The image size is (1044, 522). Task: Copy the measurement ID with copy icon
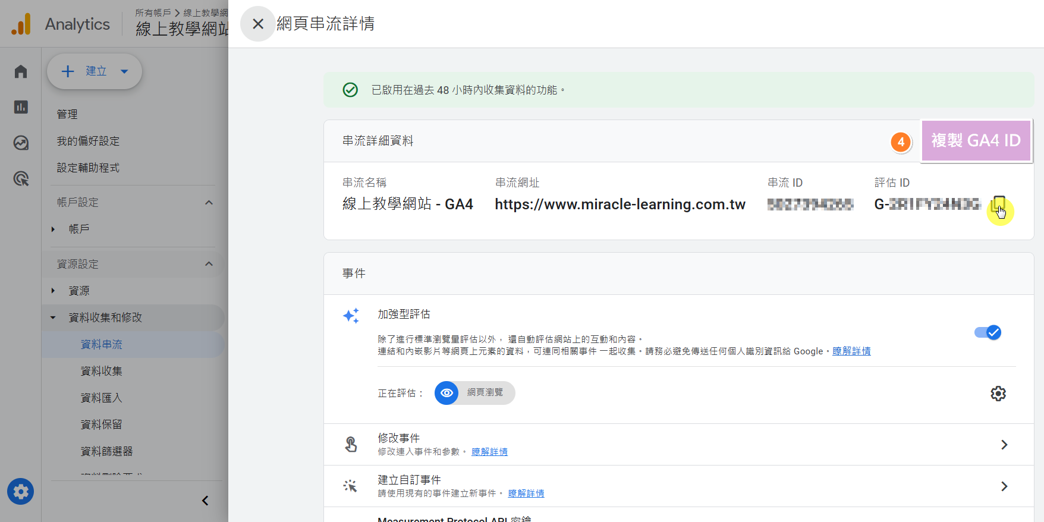[999, 205]
